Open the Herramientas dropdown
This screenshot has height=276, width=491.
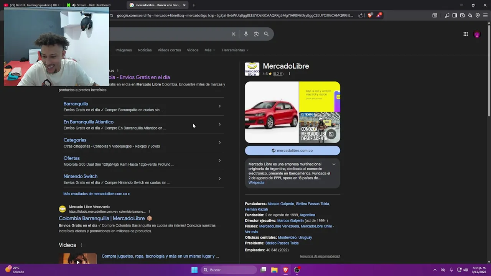coord(235,50)
